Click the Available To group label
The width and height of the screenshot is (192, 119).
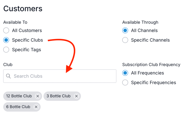click(15, 22)
